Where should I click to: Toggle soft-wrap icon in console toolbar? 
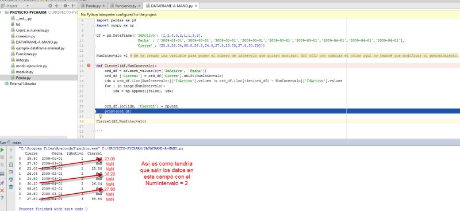[x=11, y=164]
